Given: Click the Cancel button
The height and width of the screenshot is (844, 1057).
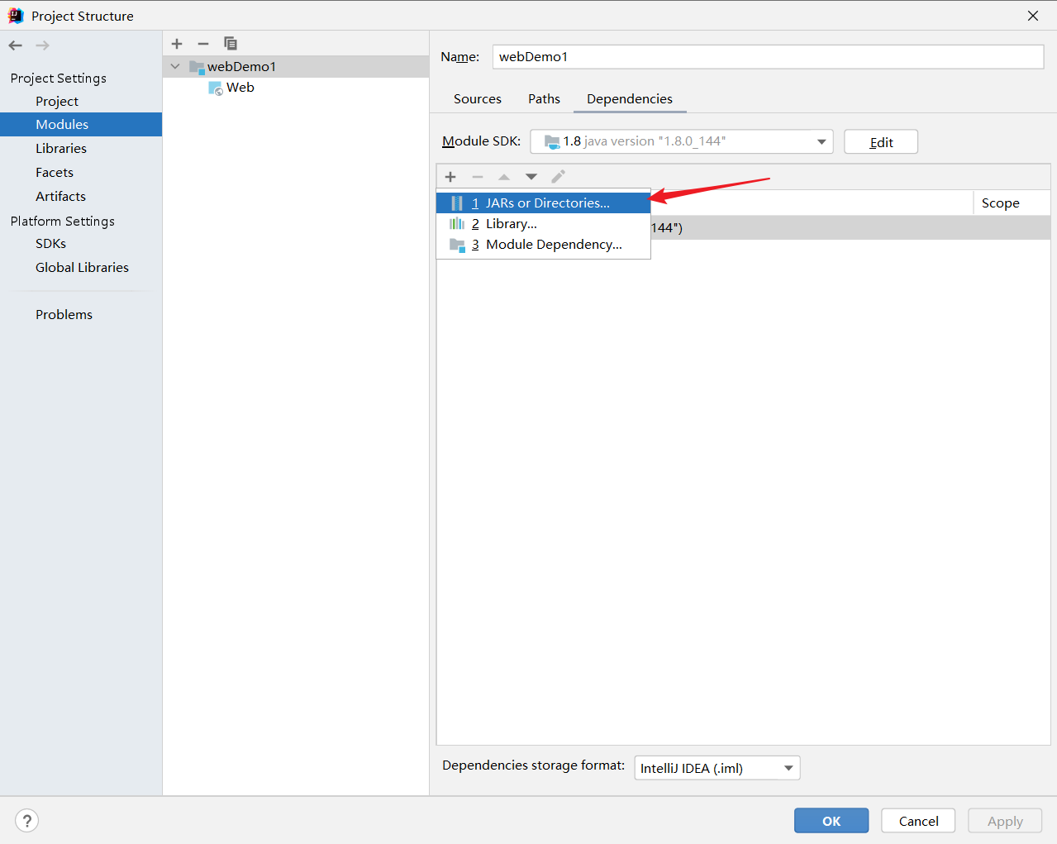Looking at the screenshot, I should coord(918,821).
